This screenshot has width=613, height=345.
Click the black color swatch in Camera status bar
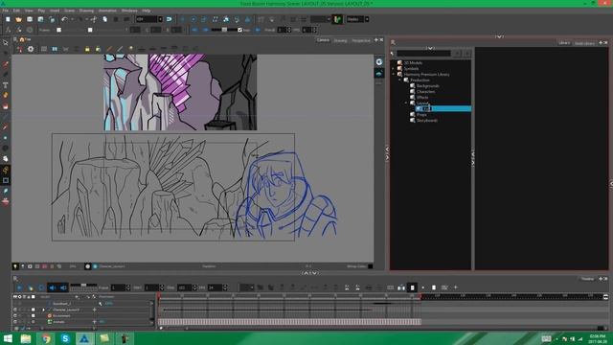click(x=370, y=266)
